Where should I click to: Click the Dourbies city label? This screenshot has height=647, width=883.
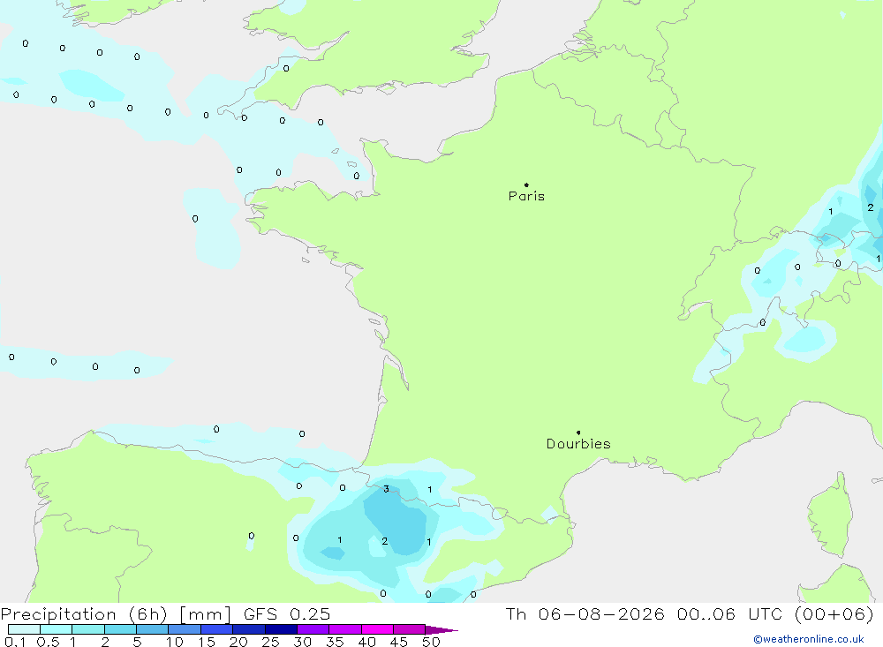(578, 444)
